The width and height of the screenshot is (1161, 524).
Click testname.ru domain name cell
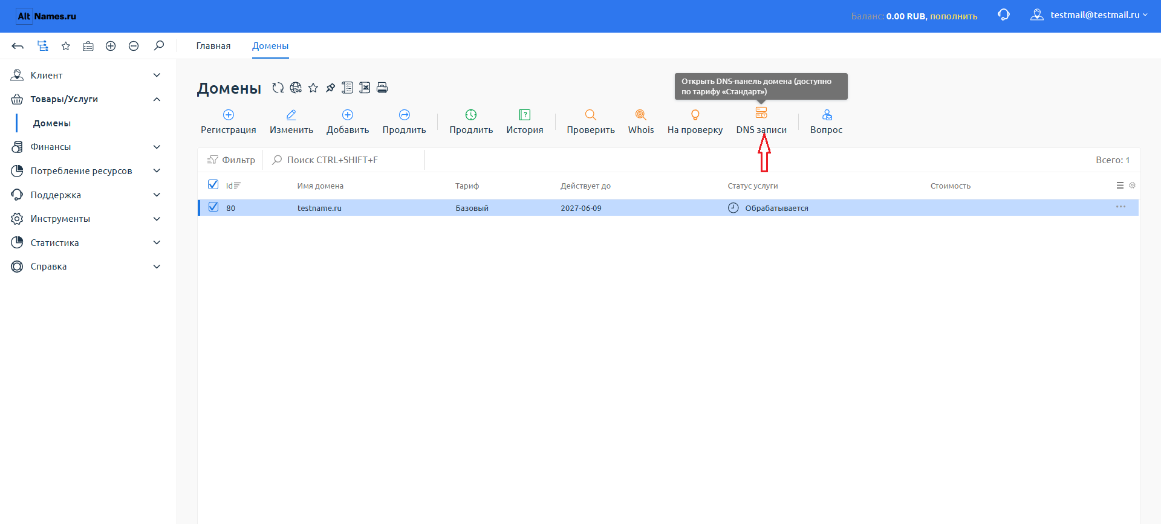point(319,208)
